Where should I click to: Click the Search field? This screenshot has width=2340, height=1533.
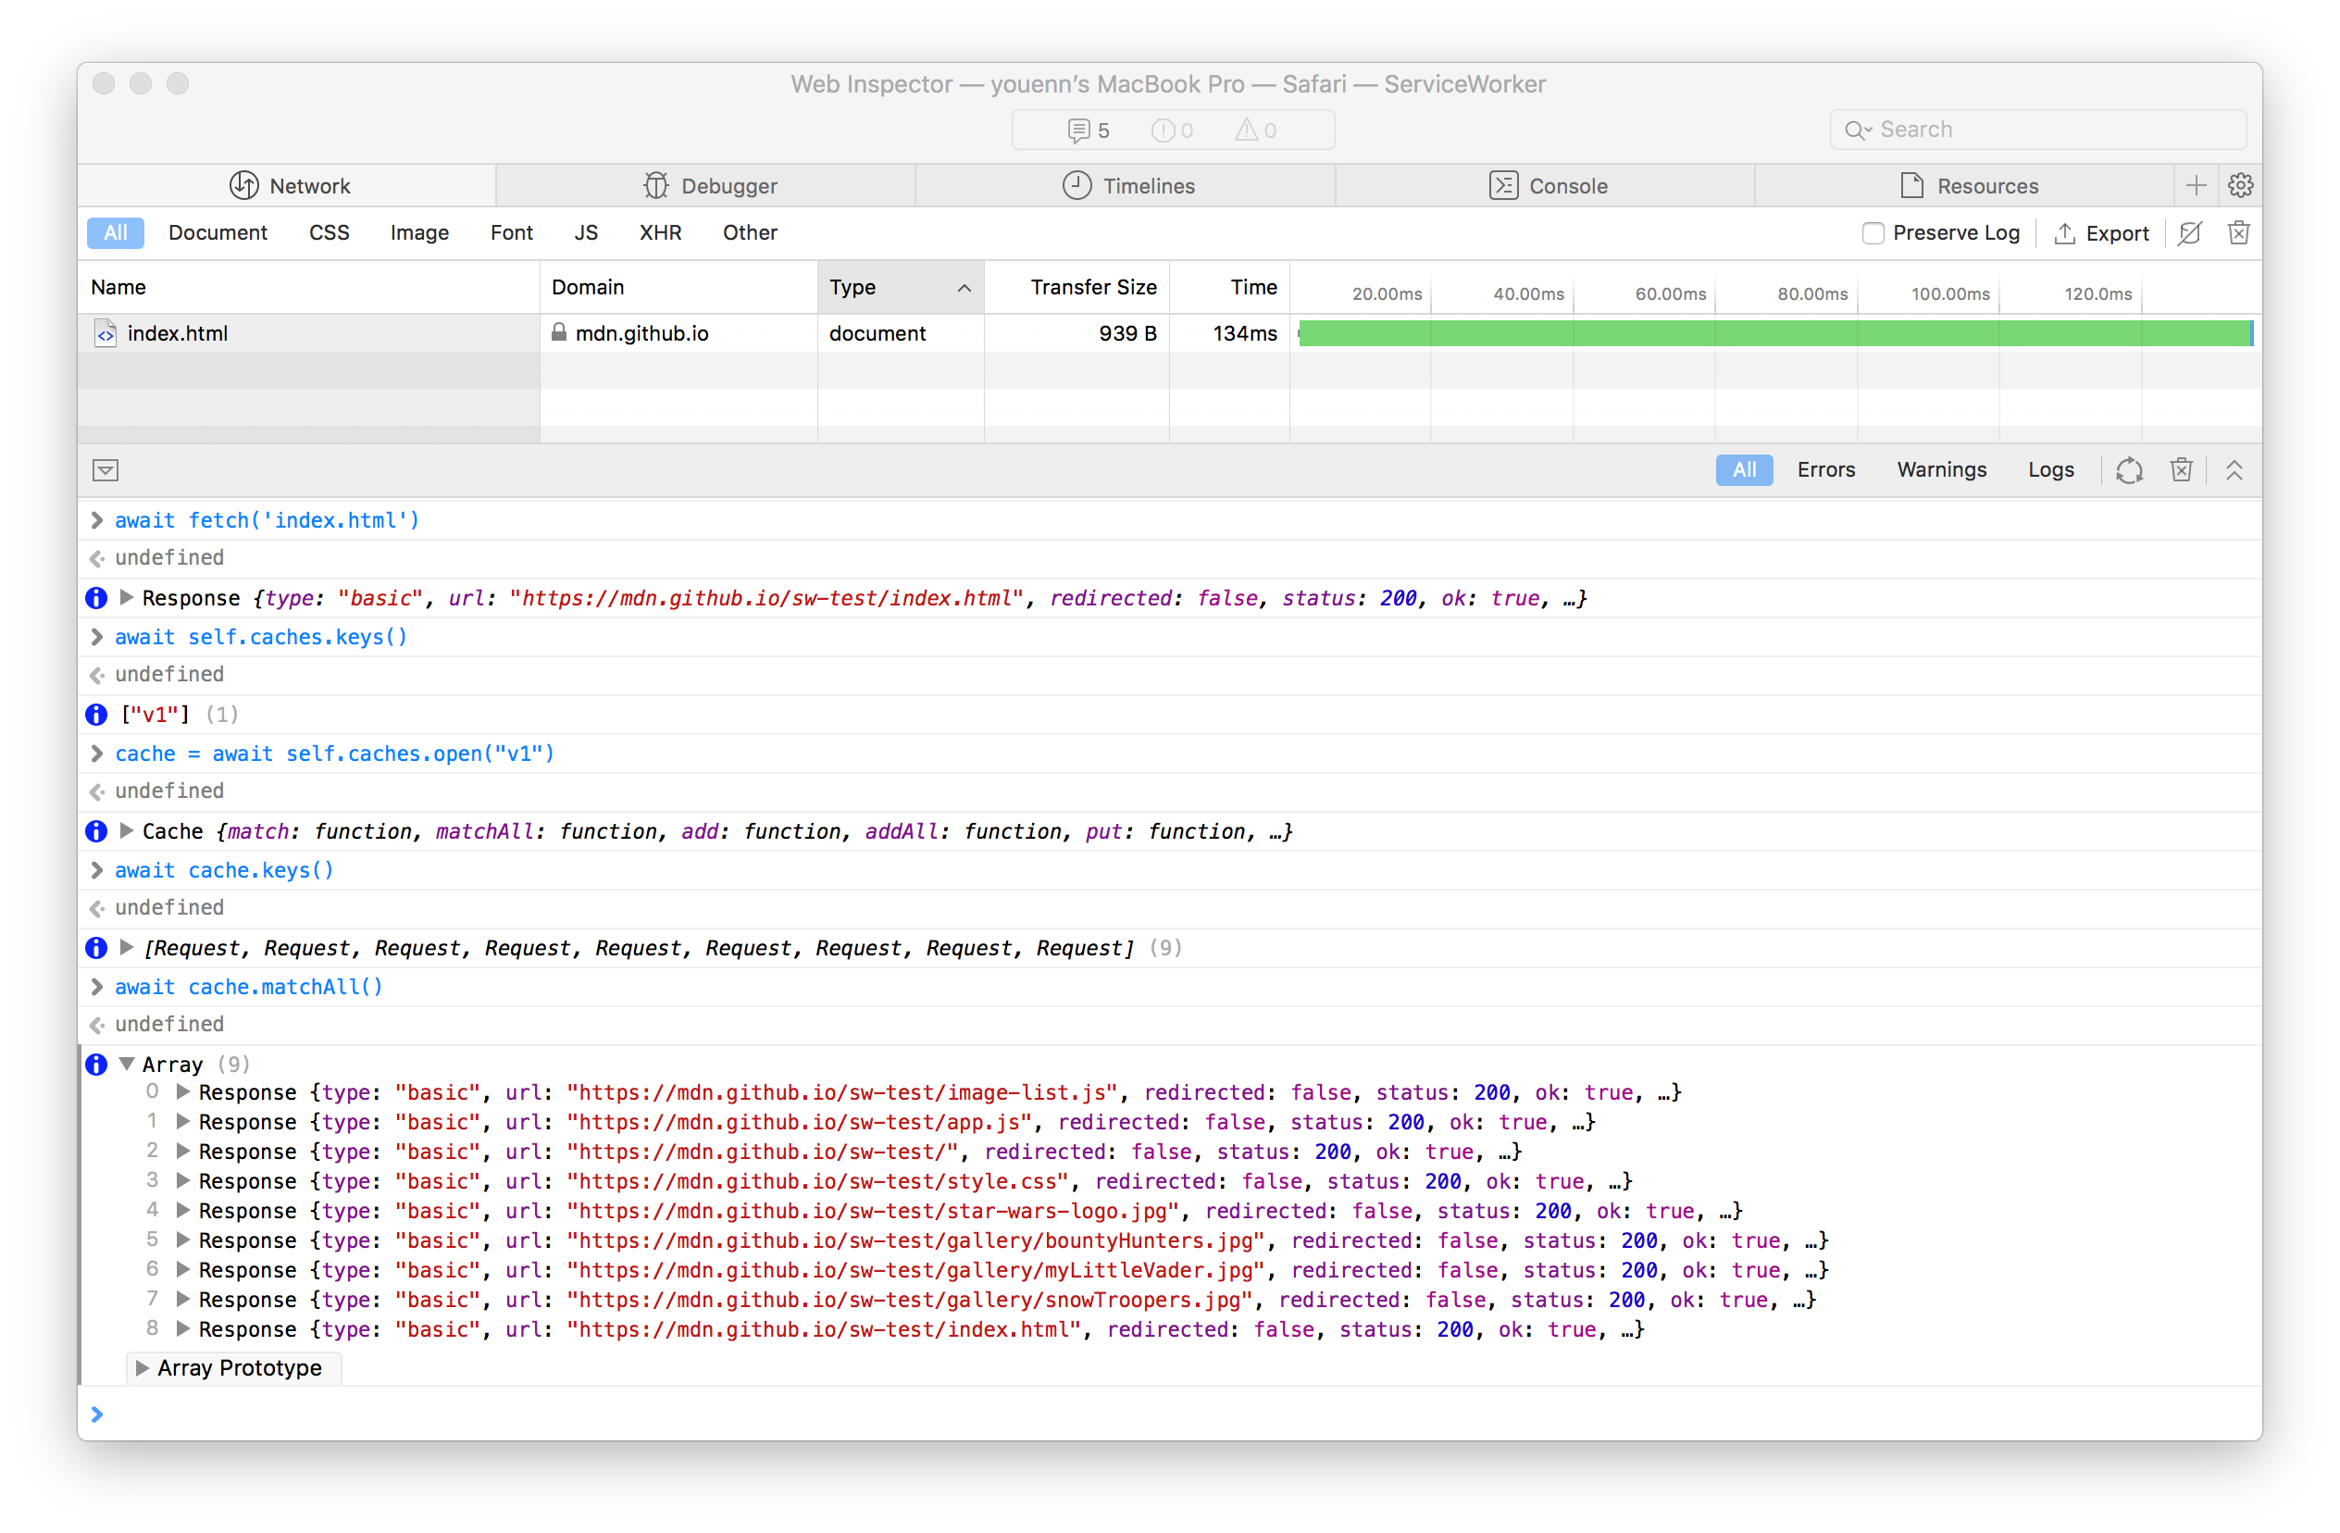2037,130
